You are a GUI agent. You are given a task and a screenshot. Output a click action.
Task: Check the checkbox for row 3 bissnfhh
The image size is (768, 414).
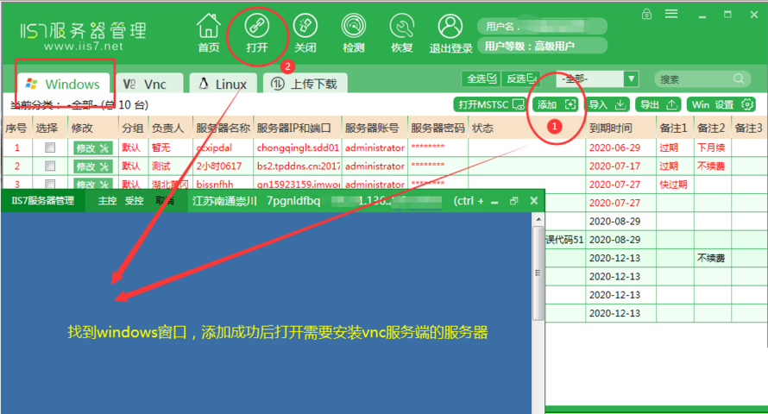(x=50, y=184)
